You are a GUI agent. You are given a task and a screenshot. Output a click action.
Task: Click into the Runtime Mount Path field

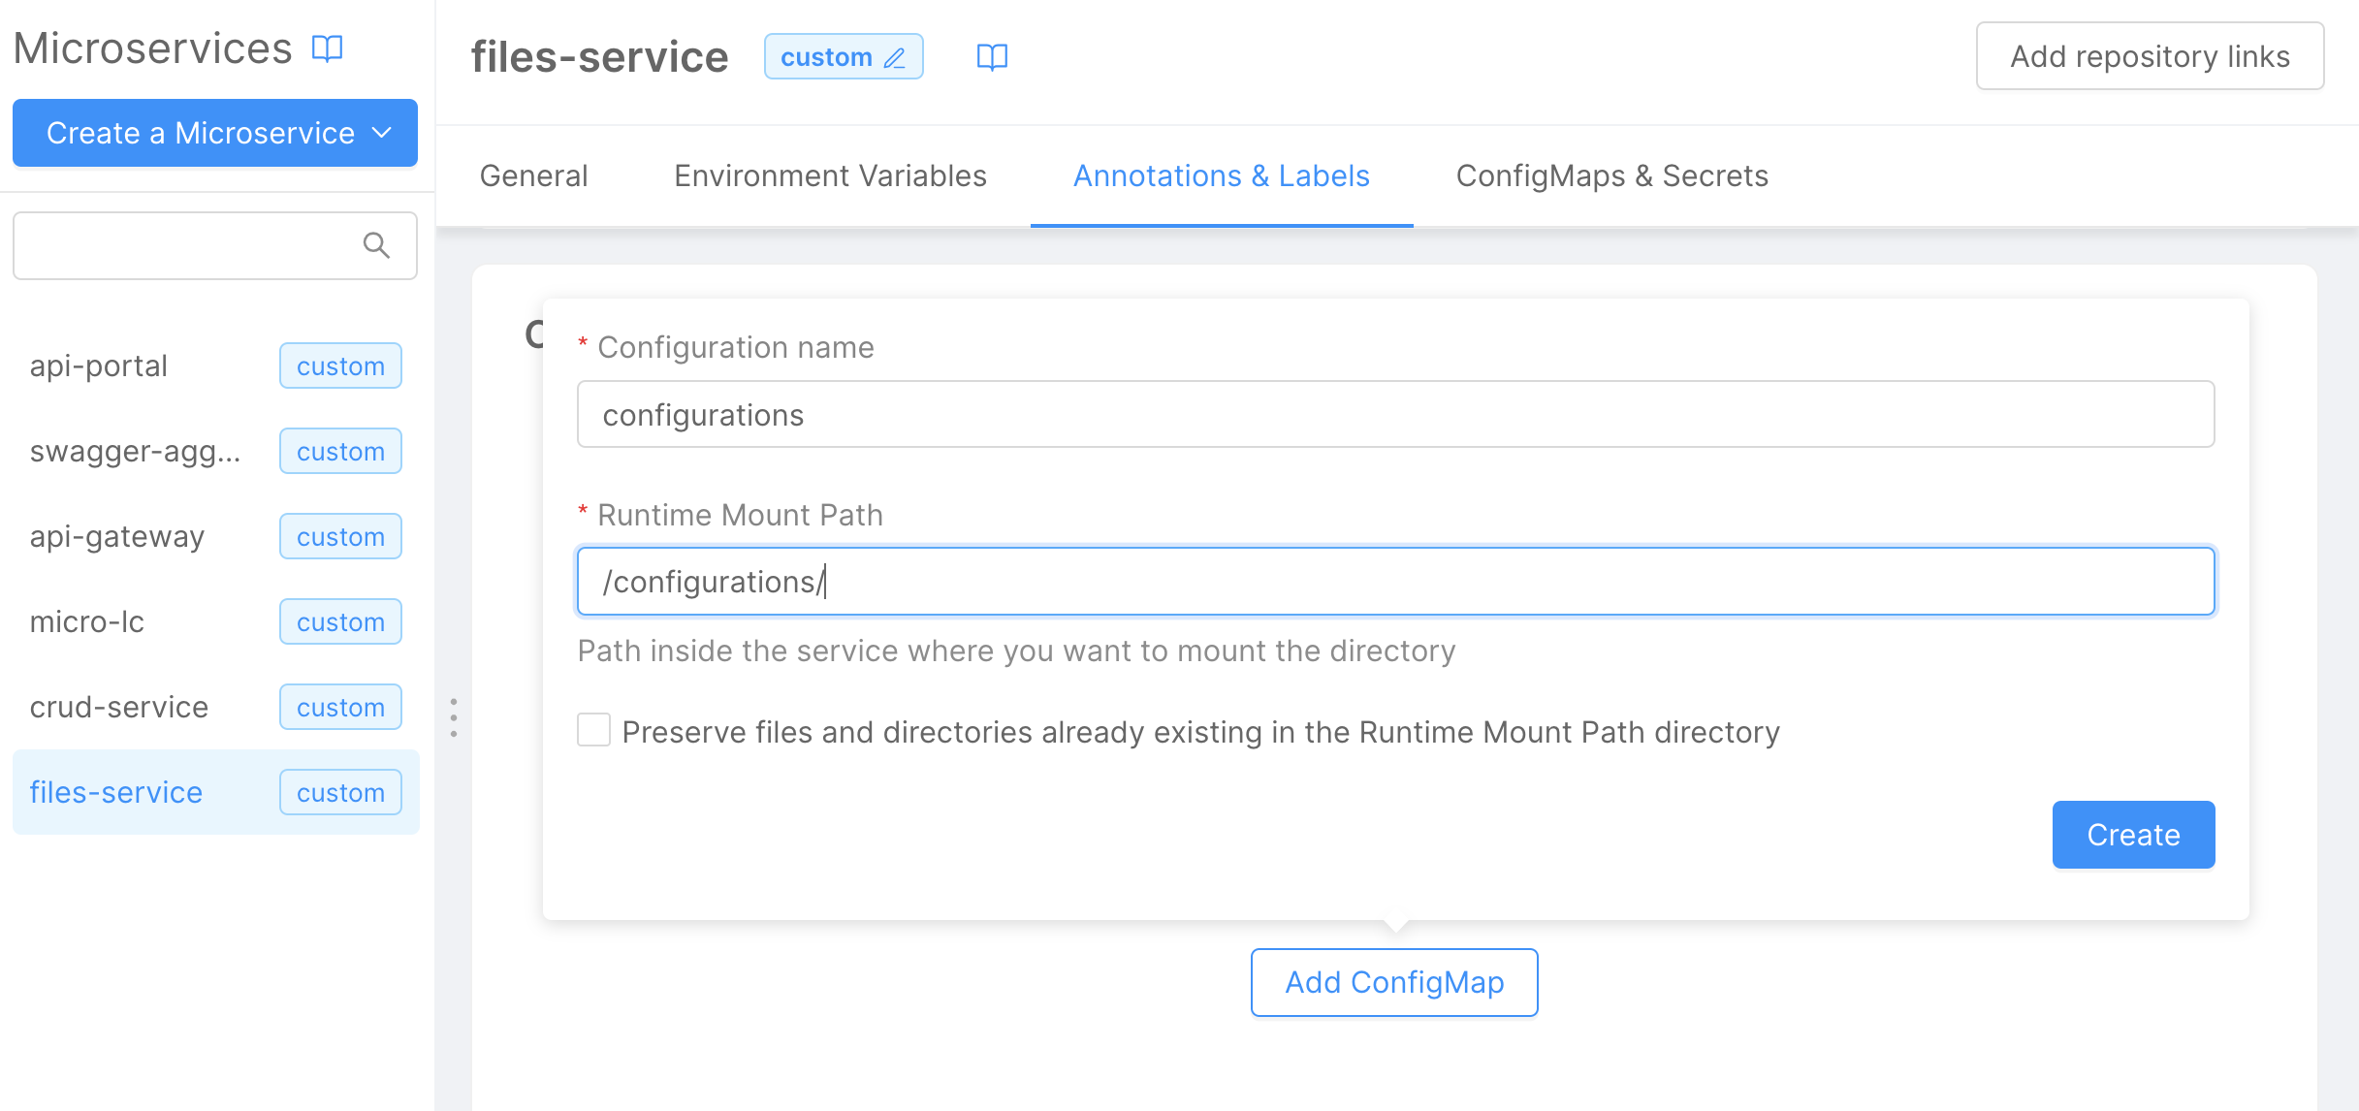click(1395, 582)
